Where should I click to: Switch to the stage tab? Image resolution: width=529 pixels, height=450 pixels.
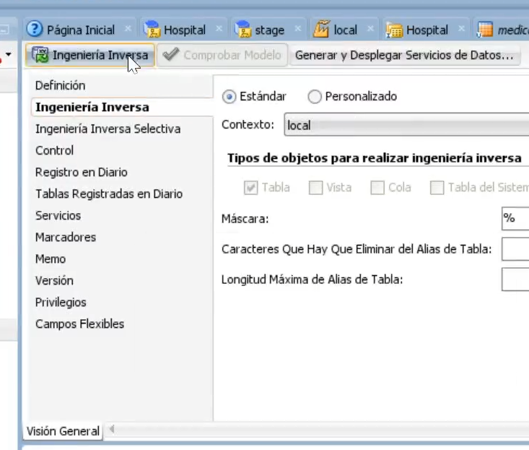268,30
